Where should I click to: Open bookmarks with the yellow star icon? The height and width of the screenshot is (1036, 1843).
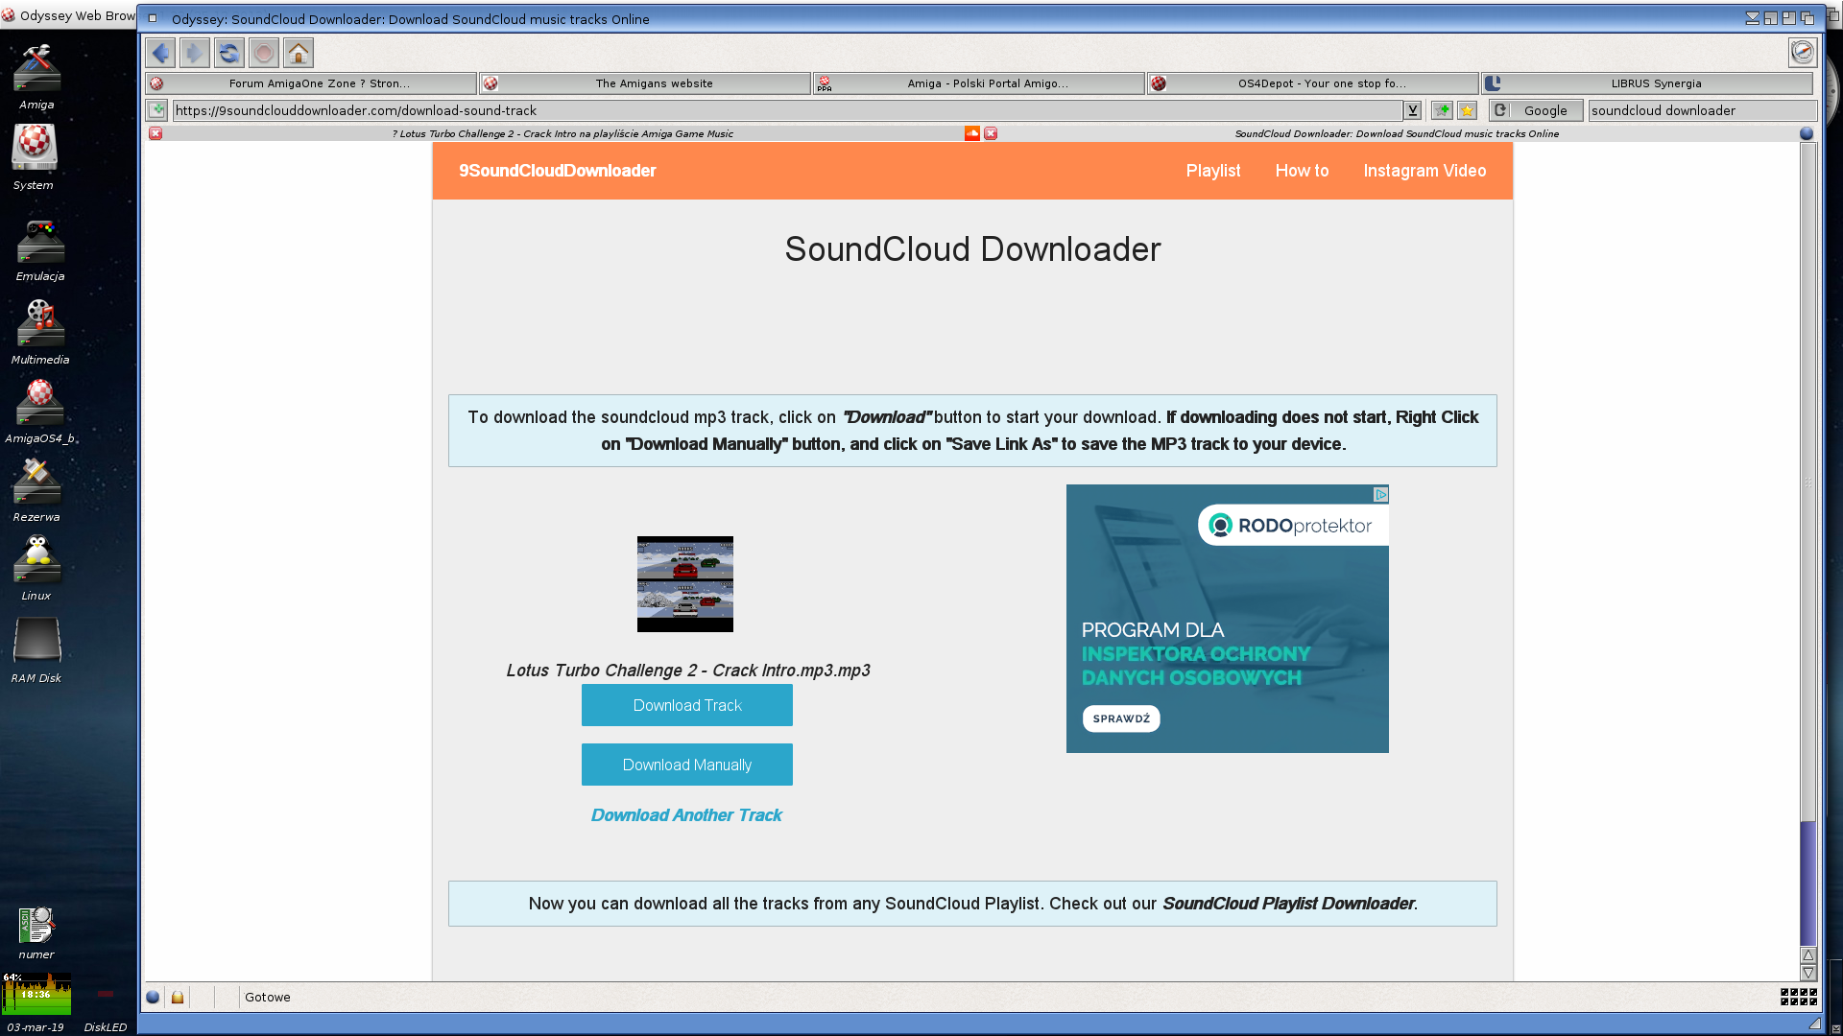pyautogui.click(x=1467, y=110)
